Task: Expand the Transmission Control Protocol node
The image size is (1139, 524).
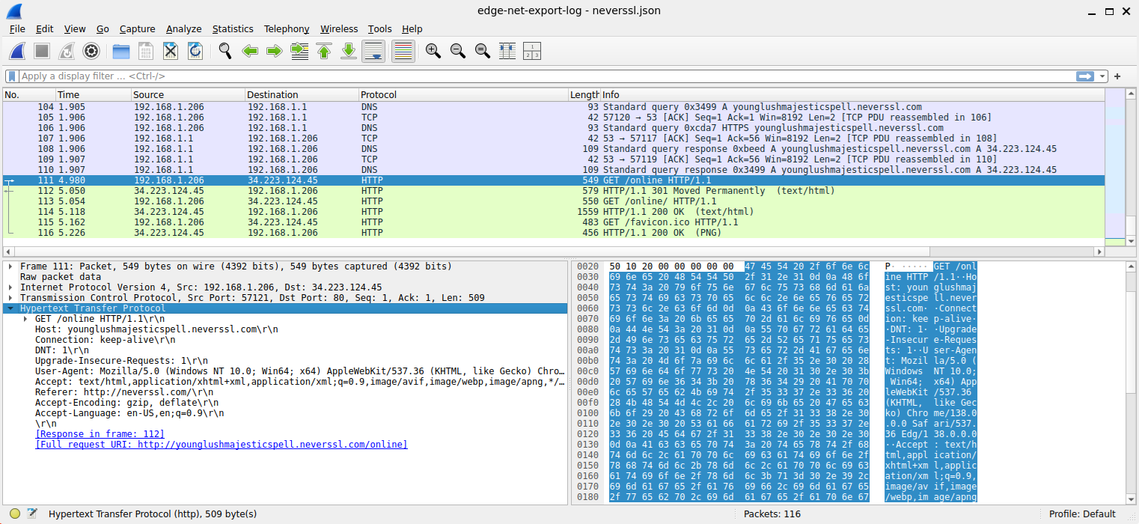Action: [x=10, y=298]
